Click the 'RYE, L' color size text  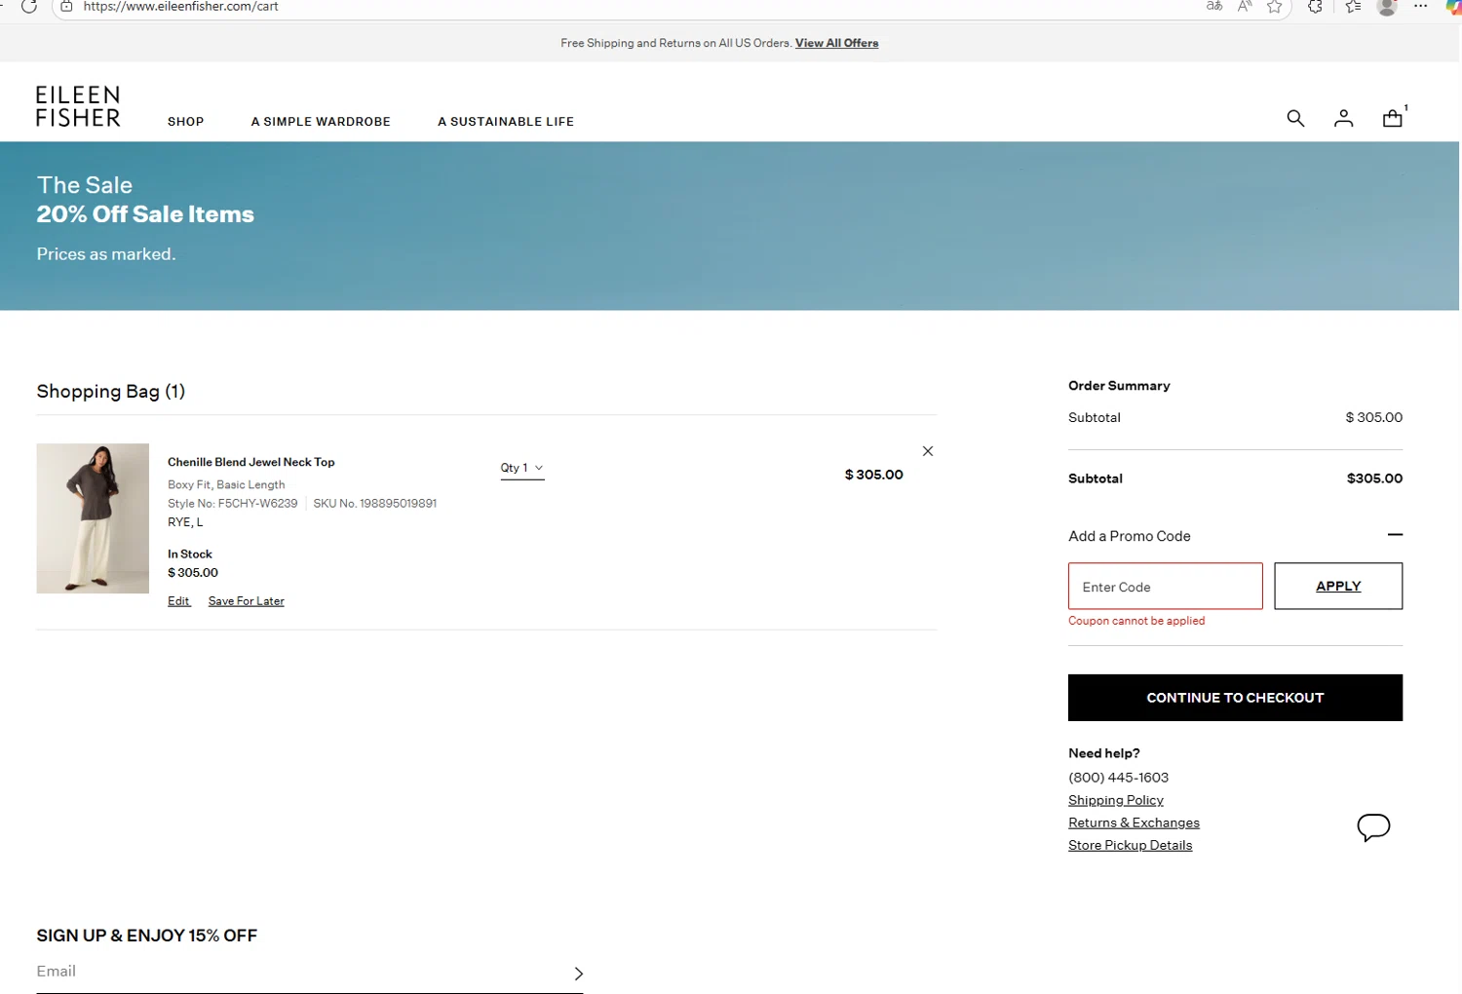click(x=185, y=522)
